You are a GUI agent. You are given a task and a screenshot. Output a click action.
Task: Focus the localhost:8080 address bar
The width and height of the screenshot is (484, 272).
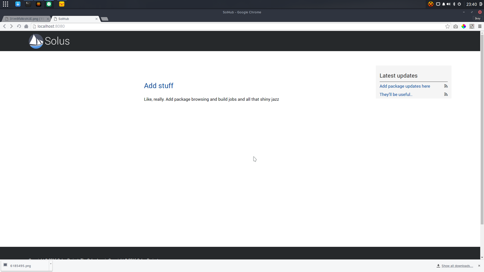(241, 26)
